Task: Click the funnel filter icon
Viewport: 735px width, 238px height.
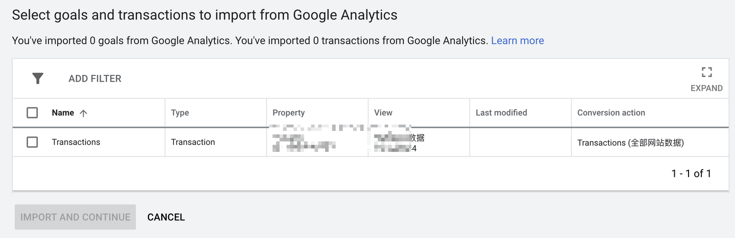Action: coord(38,78)
